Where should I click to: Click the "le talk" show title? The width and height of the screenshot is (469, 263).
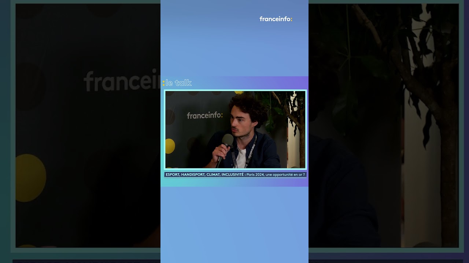pyautogui.click(x=177, y=83)
